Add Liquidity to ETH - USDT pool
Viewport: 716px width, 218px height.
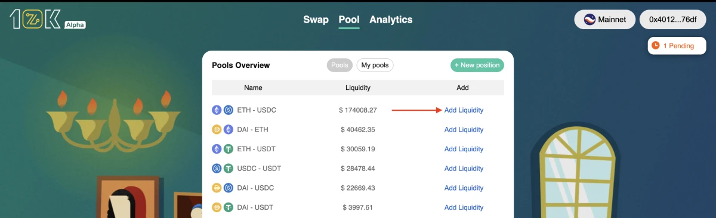pos(464,149)
